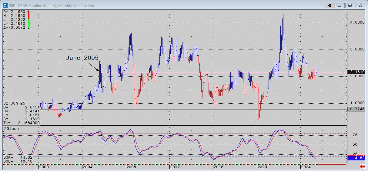
Task: Click the 2.0000 price axis label
Action: (x=357, y=76)
